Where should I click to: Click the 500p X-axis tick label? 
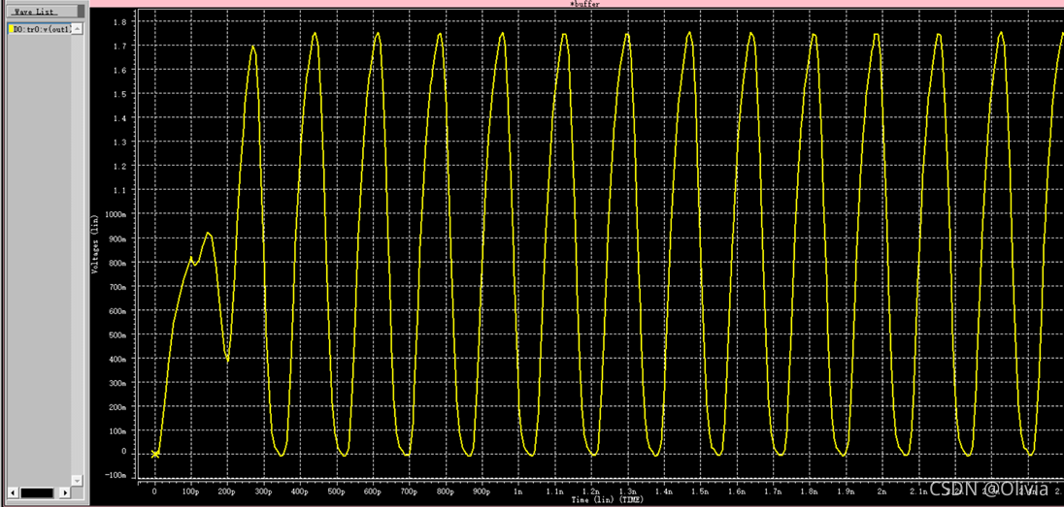tap(336, 491)
